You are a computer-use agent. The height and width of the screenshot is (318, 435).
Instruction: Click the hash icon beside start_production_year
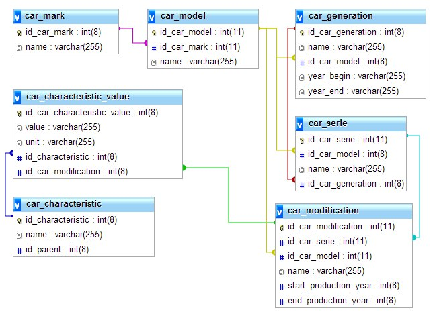coord(281,286)
